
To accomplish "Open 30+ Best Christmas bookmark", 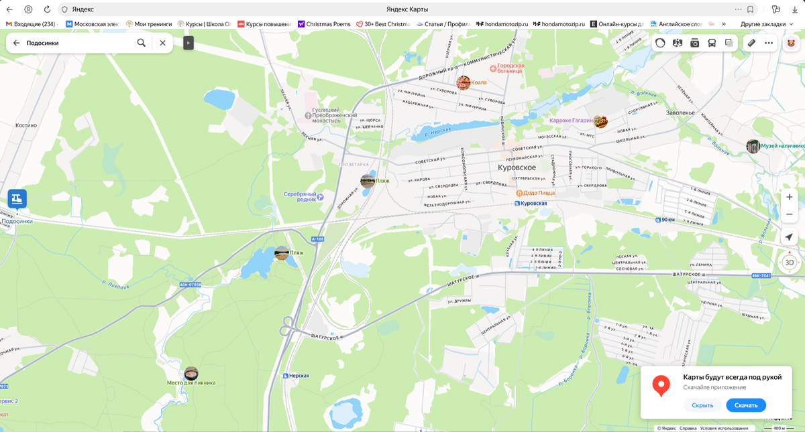I will point(382,24).
